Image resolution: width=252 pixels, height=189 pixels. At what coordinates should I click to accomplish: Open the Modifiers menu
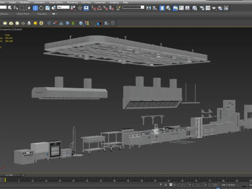25,3
